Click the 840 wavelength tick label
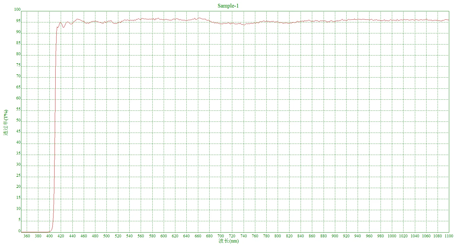The height and width of the screenshot is (246, 457). pyautogui.click(x=301, y=236)
